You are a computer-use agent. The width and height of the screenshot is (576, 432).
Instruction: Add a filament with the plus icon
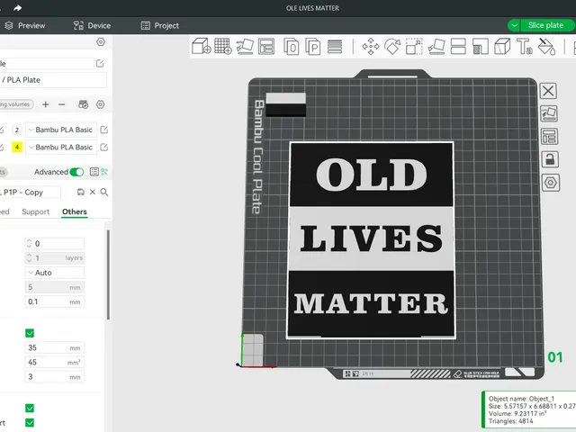pos(46,104)
